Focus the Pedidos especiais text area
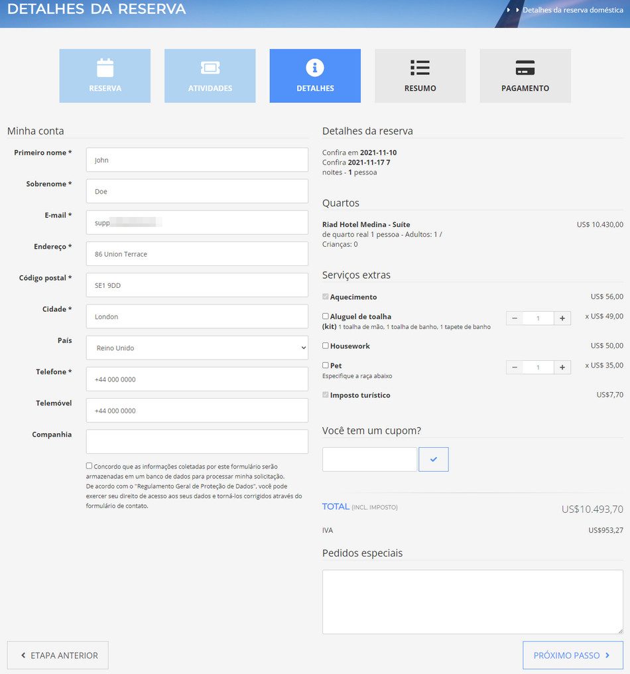630x674 pixels. pyautogui.click(x=472, y=602)
